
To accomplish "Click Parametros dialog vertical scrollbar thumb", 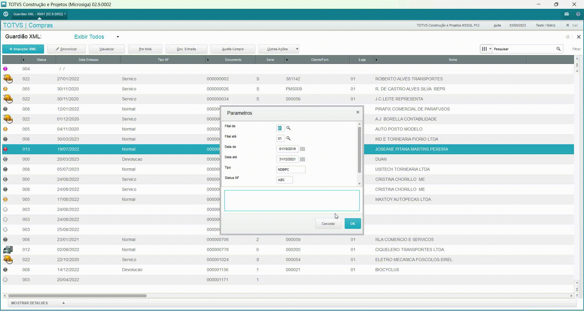I will 360,150.
